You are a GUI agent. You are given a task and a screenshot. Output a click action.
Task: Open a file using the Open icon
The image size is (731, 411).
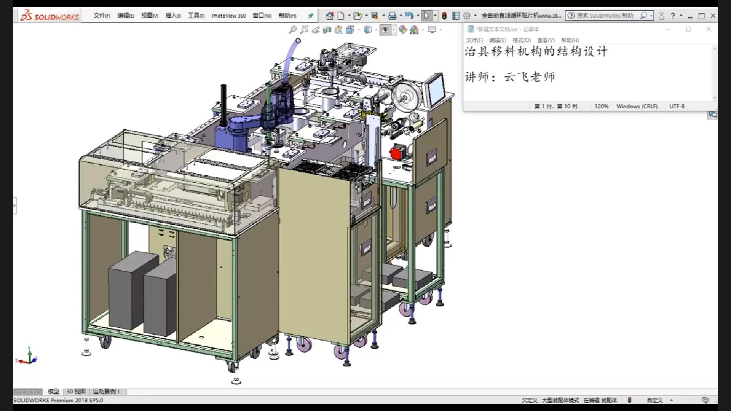pos(357,16)
